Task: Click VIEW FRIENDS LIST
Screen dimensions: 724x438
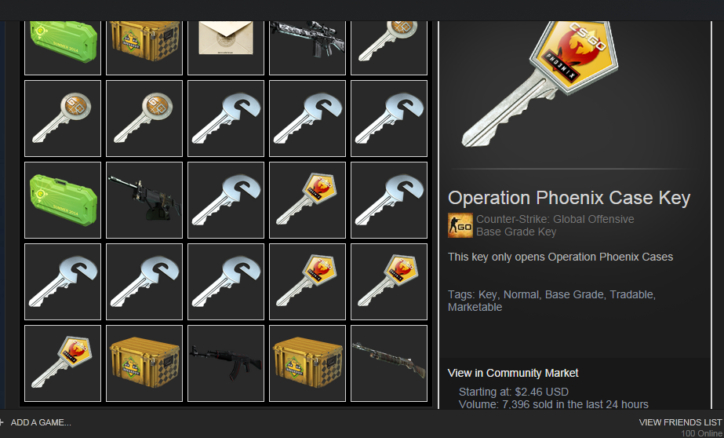Action: click(680, 422)
